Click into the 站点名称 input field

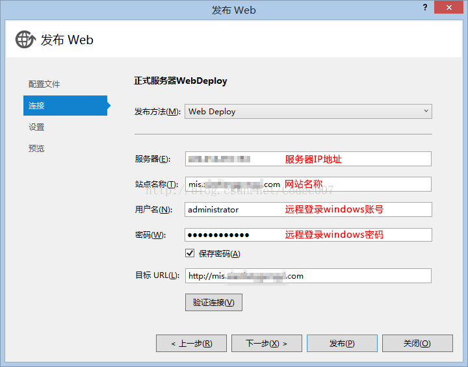[x=308, y=184]
